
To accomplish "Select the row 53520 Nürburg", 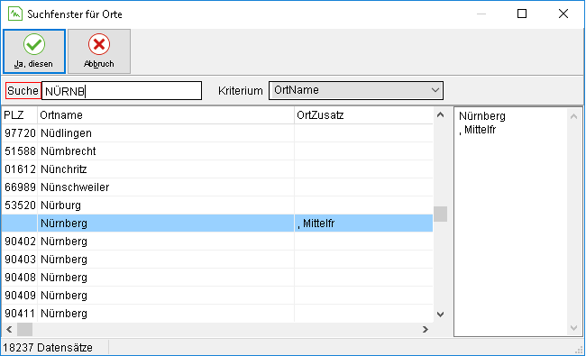I will click(217, 205).
